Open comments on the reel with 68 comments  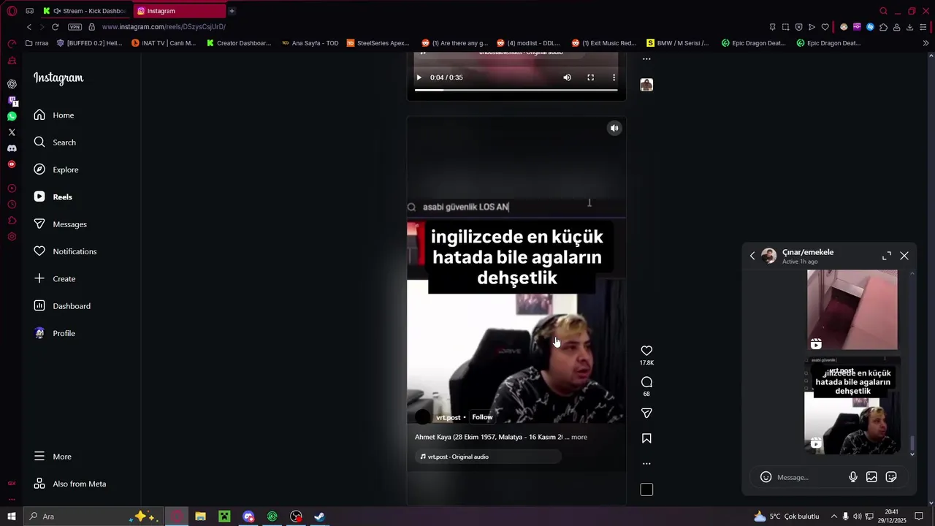point(646,382)
